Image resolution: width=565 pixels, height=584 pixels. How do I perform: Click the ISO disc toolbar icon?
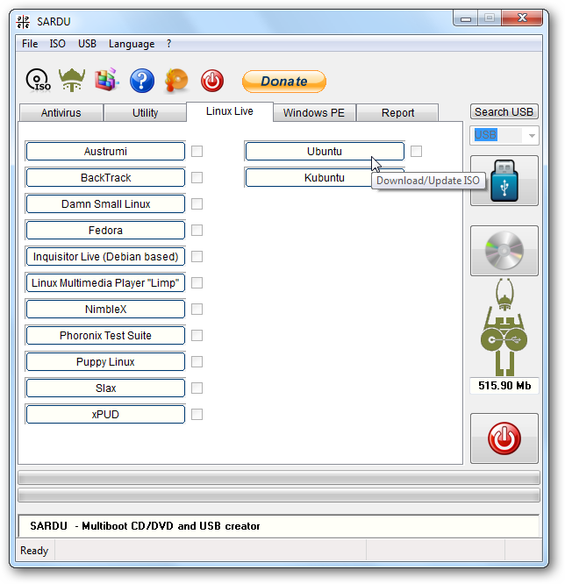pos(38,80)
